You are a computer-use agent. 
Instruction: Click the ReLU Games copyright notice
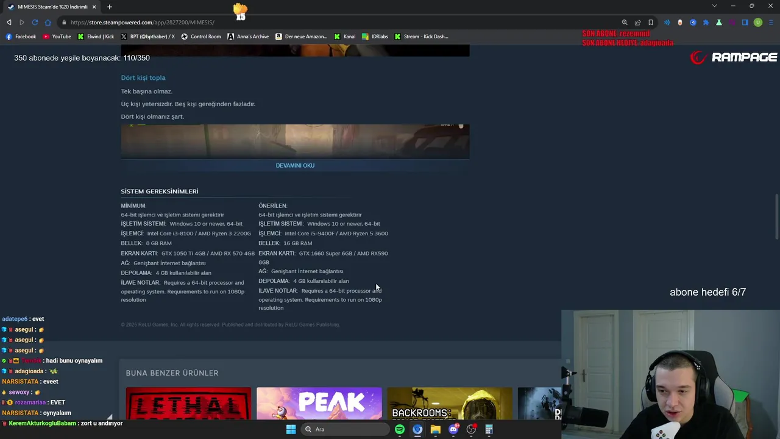230,324
